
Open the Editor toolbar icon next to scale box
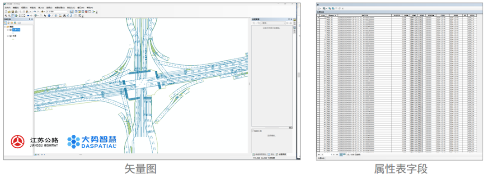[x=72, y=12]
